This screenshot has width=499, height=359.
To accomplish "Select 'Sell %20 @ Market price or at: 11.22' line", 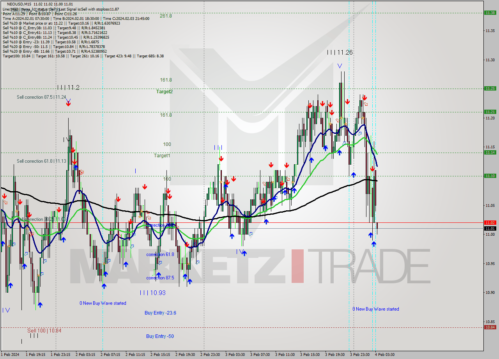I will click(61, 23).
